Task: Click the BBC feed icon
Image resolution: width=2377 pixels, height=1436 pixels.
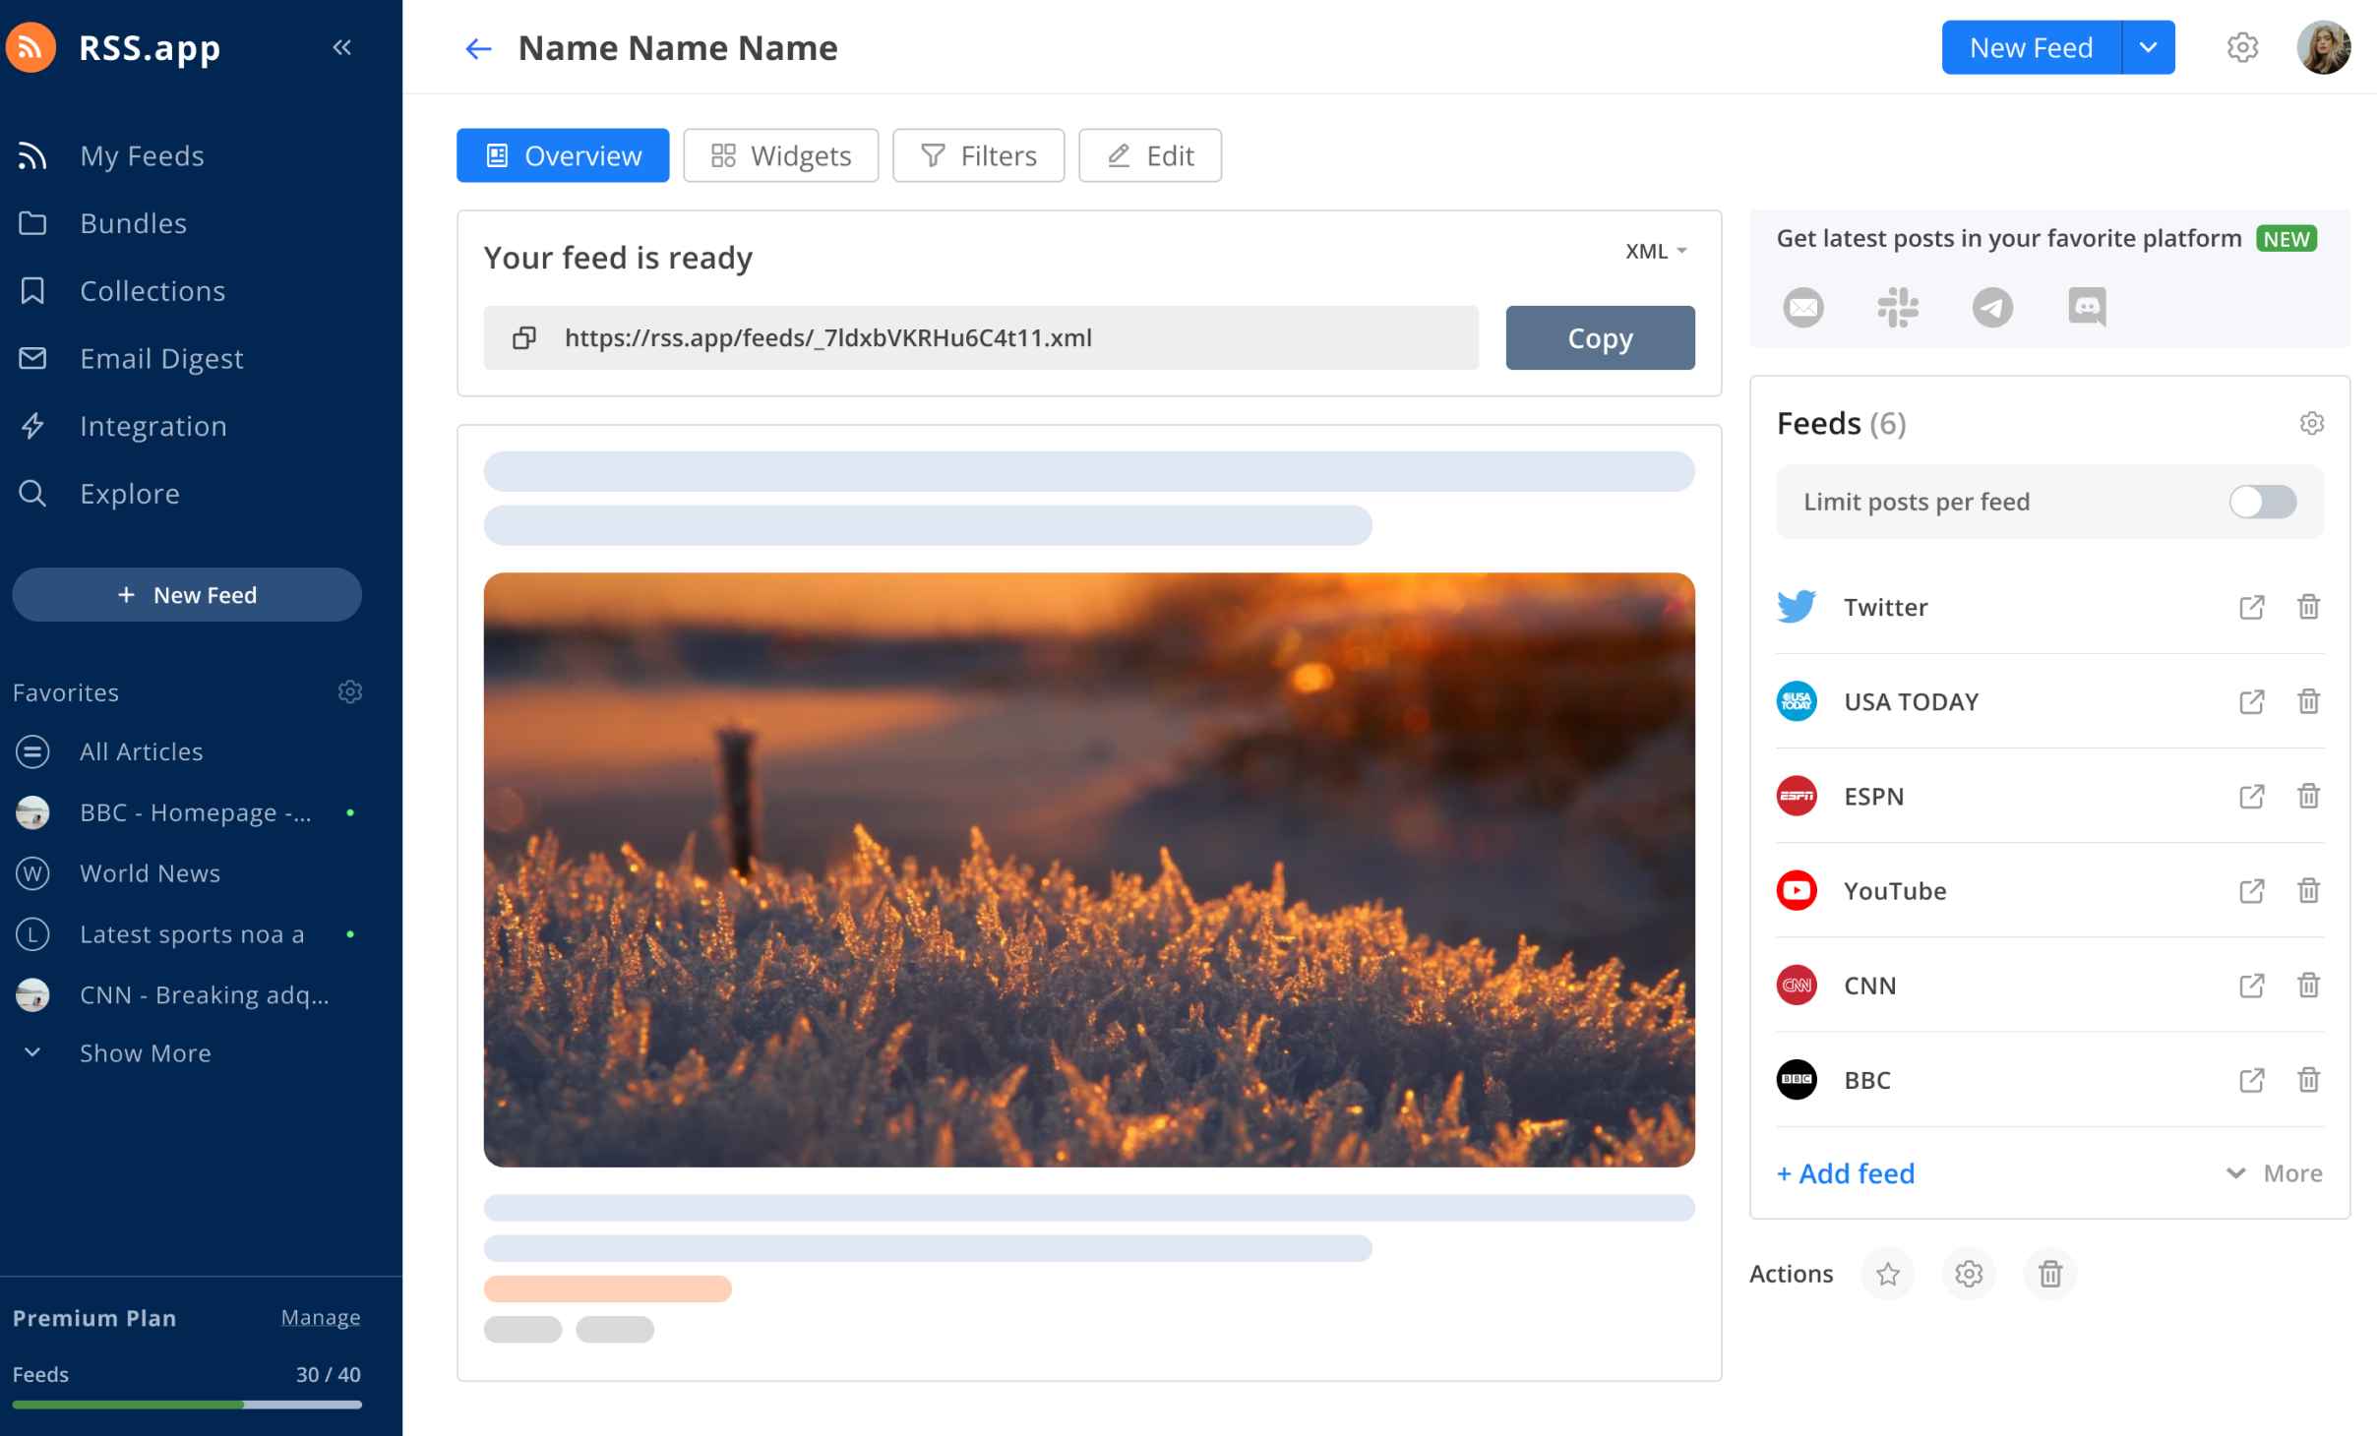Action: pos(1797,1080)
